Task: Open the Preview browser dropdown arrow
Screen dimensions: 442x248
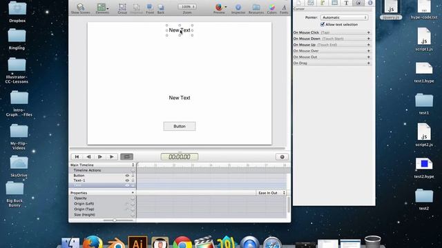Action: point(226,7)
